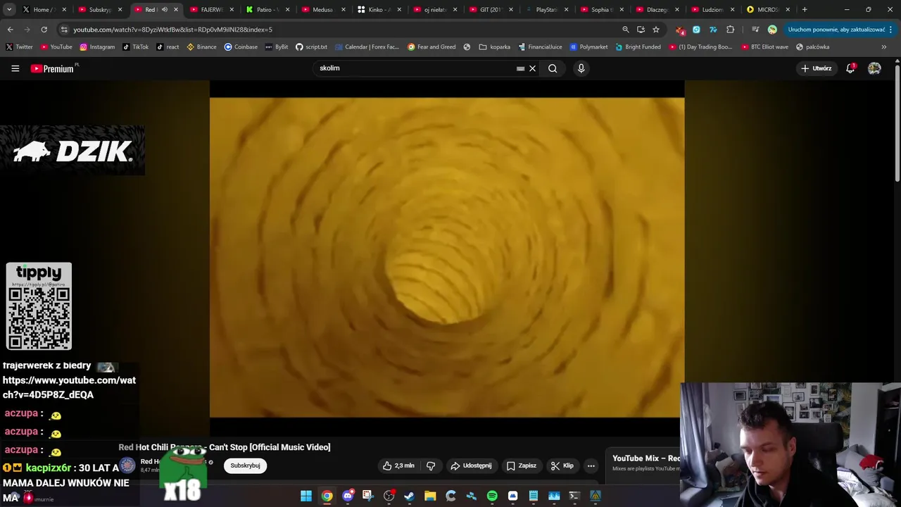
Task: Open the YouTube guide hamburger menu
Action: pos(15,68)
